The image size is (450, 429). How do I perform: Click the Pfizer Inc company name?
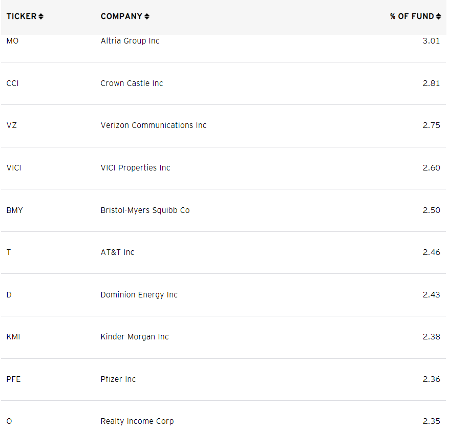coord(118,379)
